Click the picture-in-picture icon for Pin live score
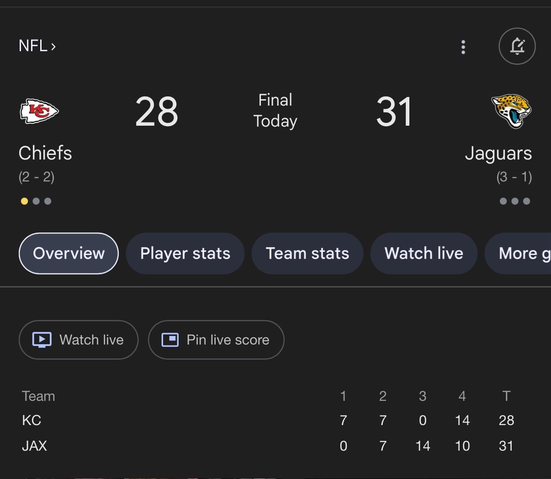Screen dimensions: 551x479 pyautogui.click(x=170, y=340)
